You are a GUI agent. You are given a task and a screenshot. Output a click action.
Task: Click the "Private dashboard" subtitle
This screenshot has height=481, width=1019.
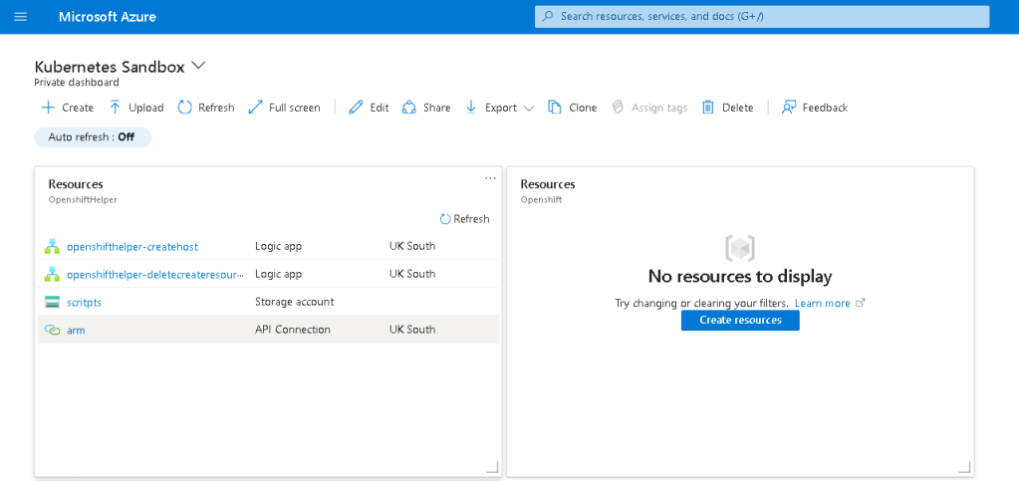point(77,83)
